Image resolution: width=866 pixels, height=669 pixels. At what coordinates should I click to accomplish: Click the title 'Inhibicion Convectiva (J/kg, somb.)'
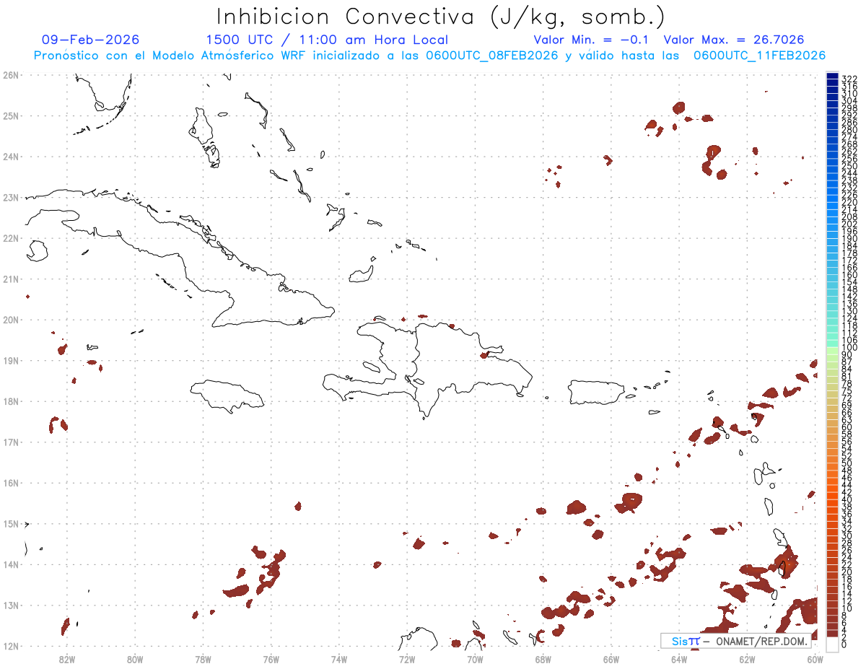click(x=440, y=17)
